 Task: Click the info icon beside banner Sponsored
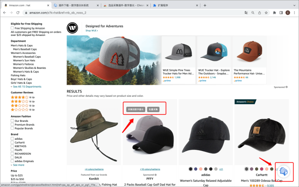(x=286, y=87)
